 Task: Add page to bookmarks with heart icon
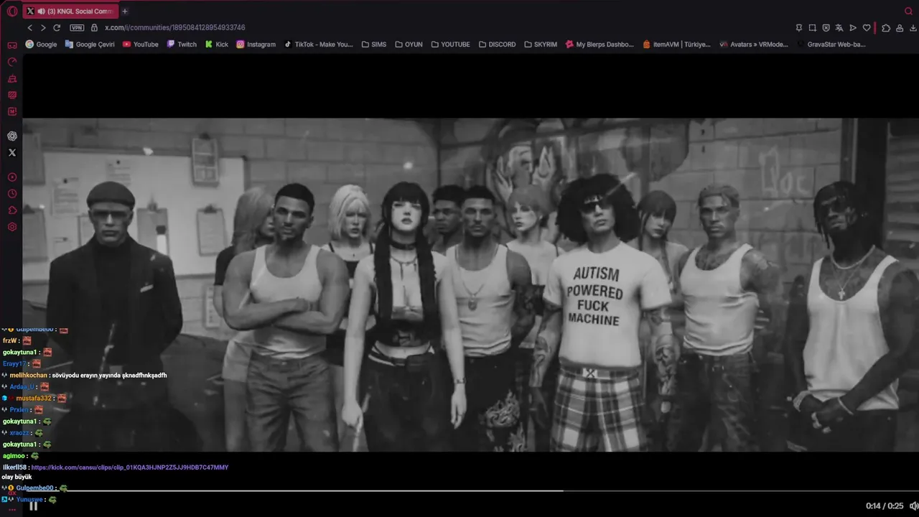[867, 27]
